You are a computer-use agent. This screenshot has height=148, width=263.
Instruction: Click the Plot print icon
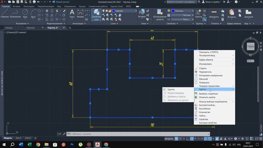click(x=34, y=2)
